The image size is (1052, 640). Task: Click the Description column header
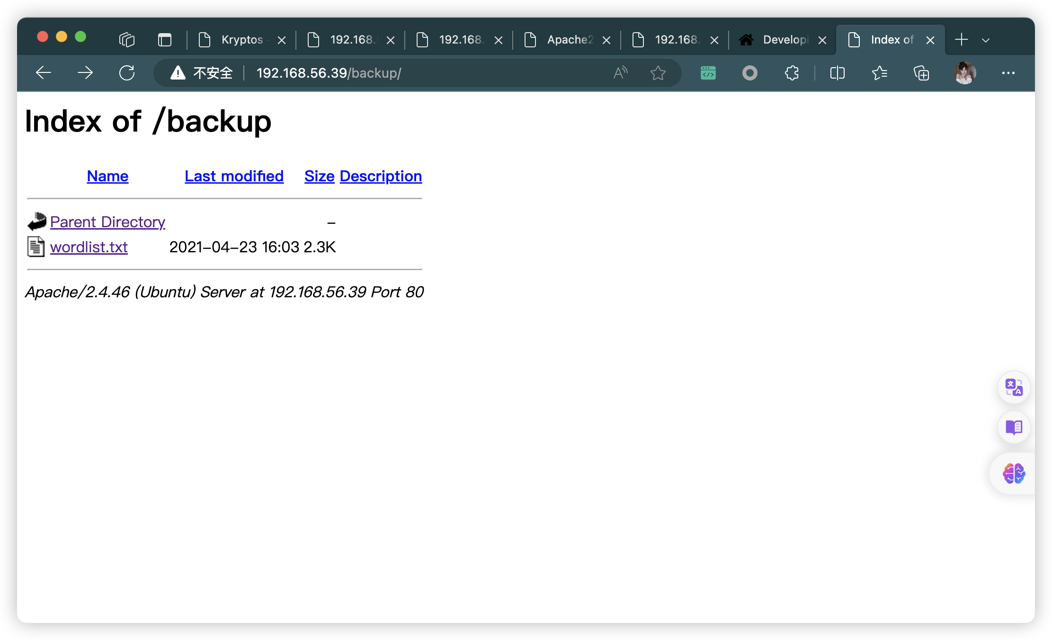click(x=381, y=176)
